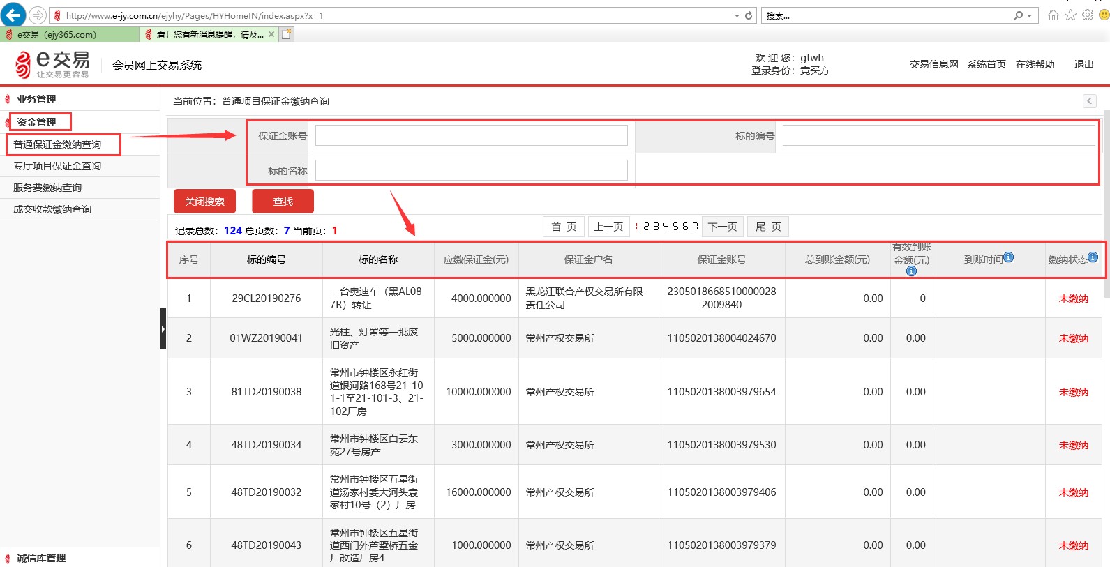Screen dimensions: 1110x567
Task: Click the browser back arrow button
Action: tap(13, 15)
